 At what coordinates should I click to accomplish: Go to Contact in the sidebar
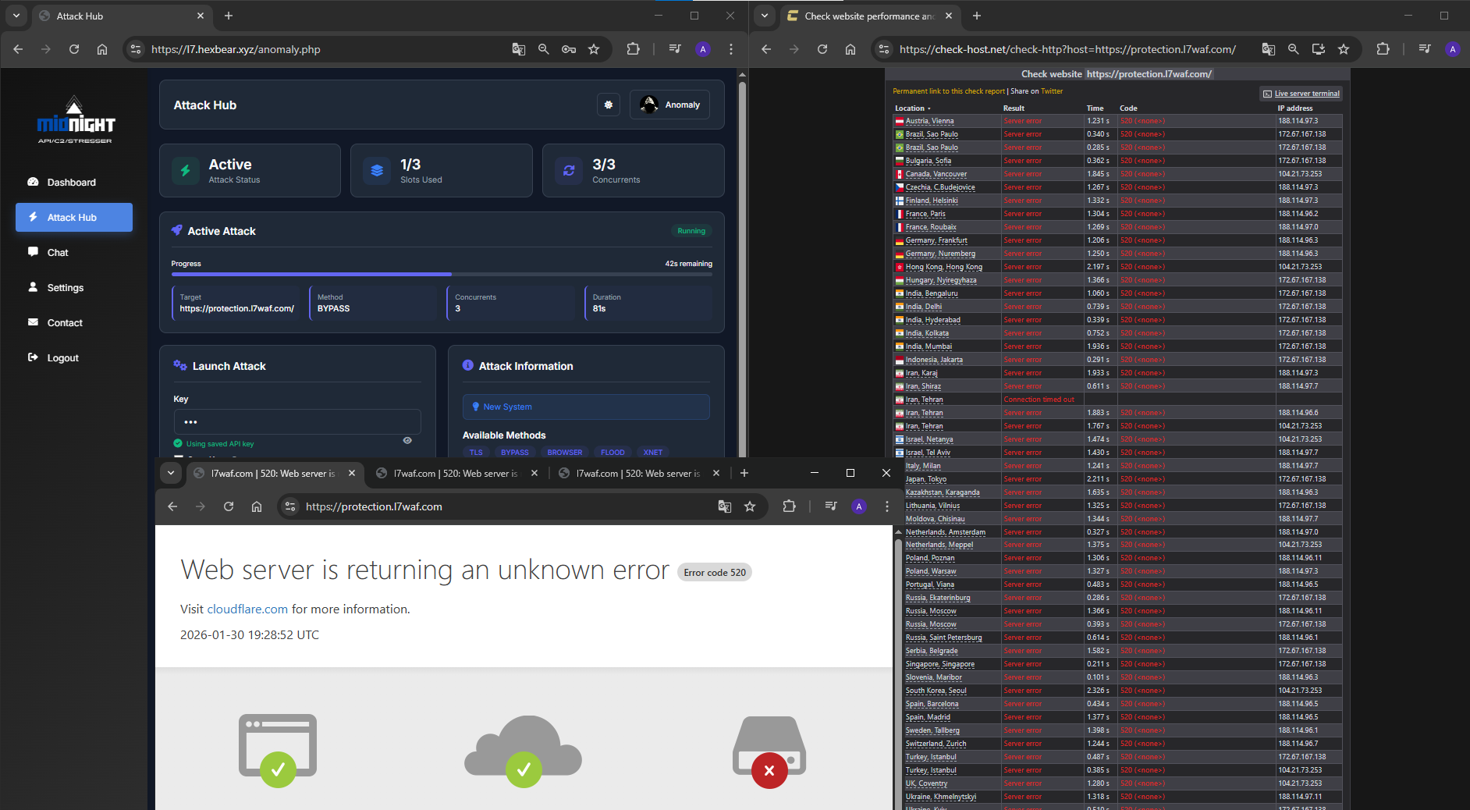click(74, 322)
